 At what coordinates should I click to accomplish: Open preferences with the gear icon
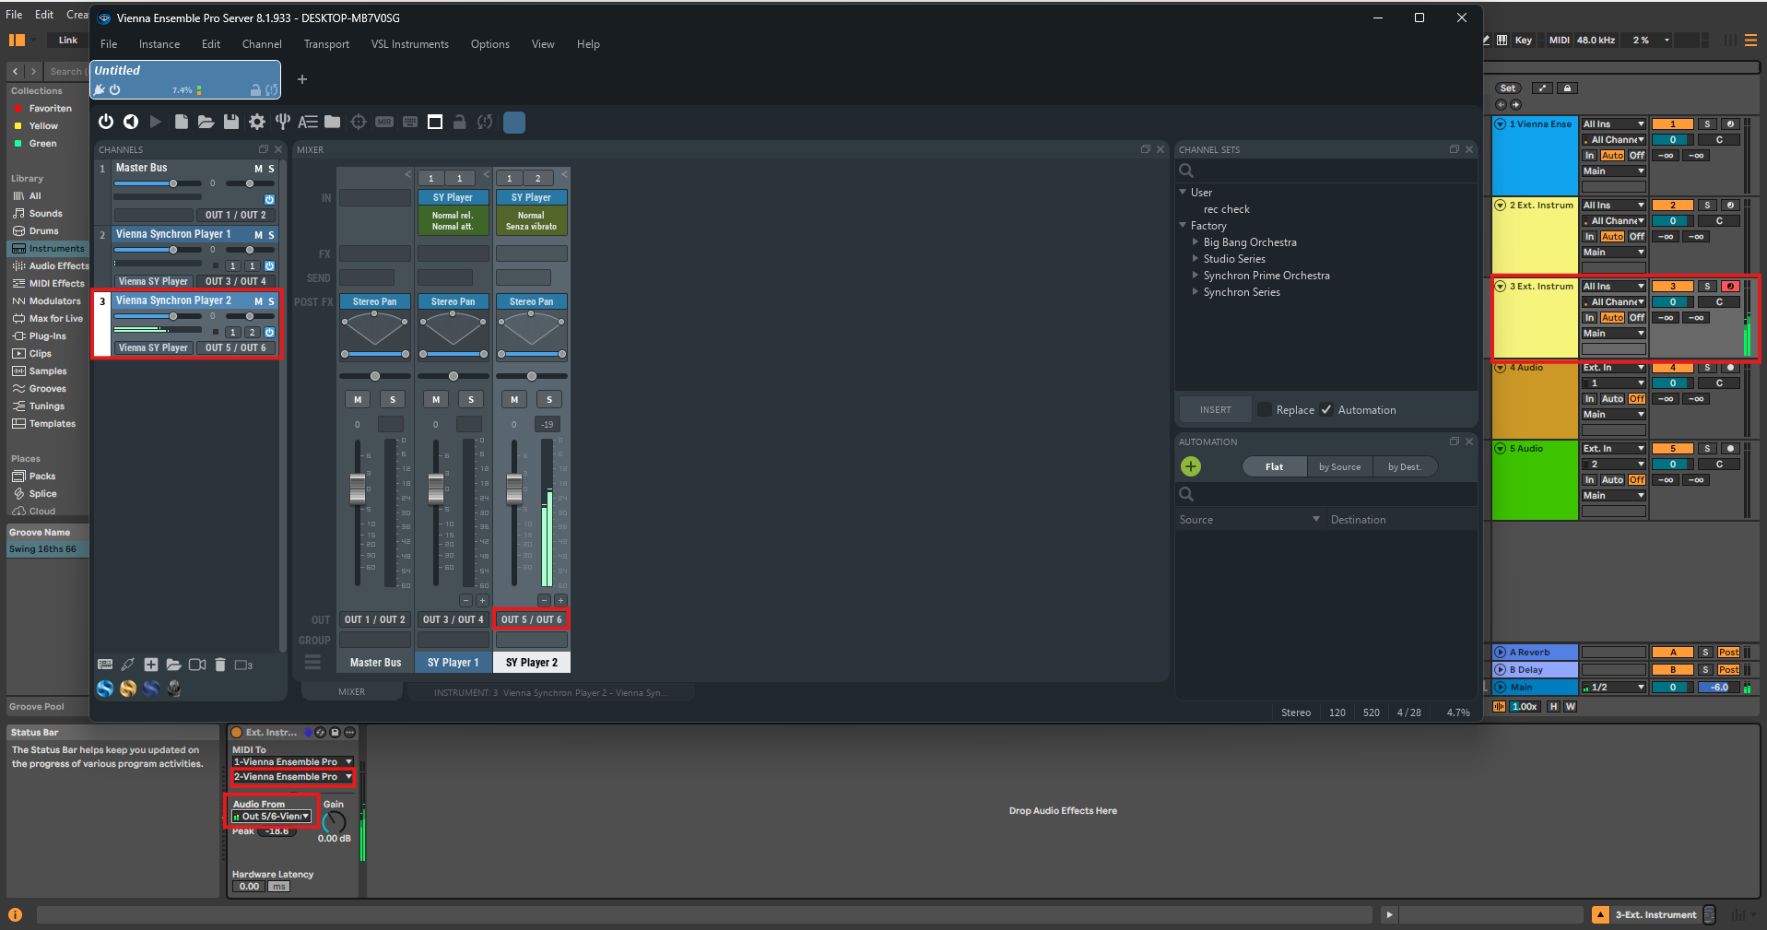257,122
